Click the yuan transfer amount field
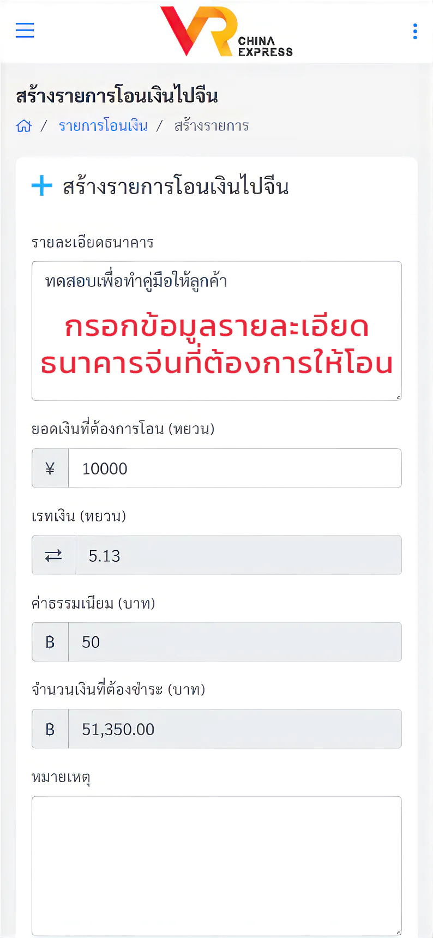Image resolution: width=433 pixels, height=938 pixels. click(234, 468)
